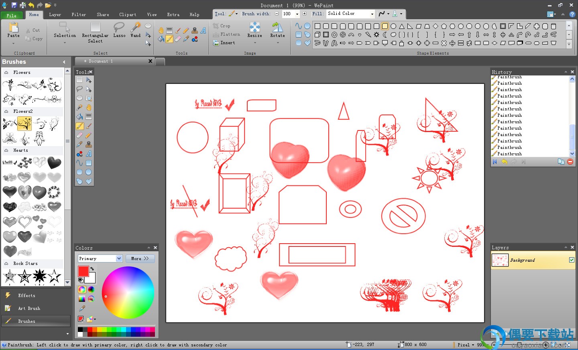
Task: Choose the Text tool in Tools panel
Action: [x=89, y=154]
